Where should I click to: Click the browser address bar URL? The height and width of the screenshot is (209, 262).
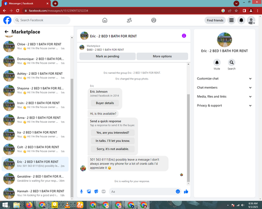click(x=59, y=10)
